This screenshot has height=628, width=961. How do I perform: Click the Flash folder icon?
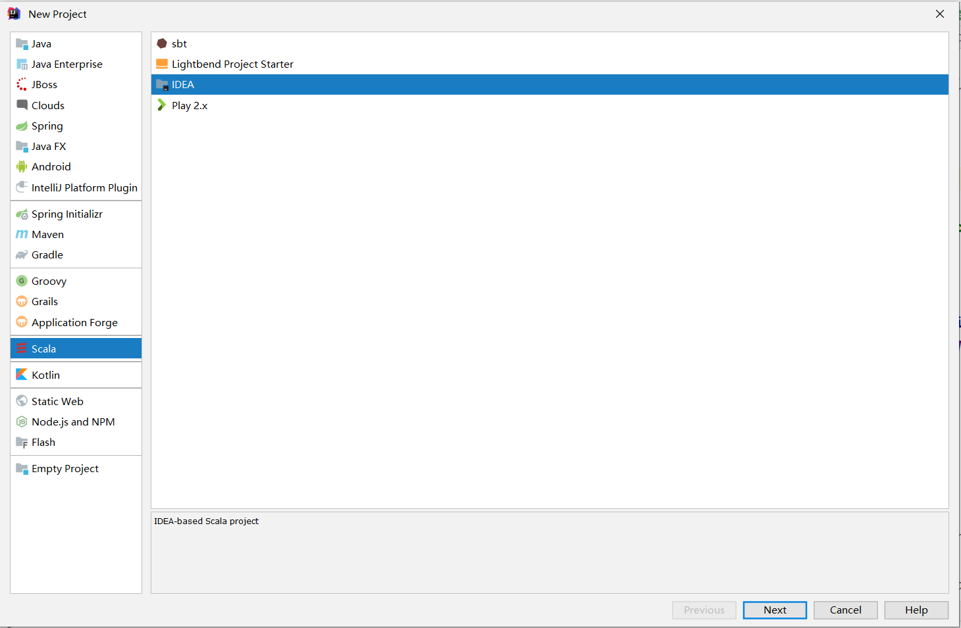pyautogui.click(x=22, y=443)
